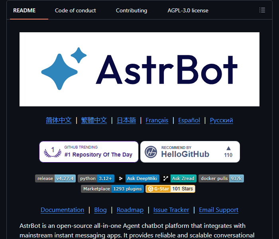Click the docker pulls 937k badge

tap(221, 178)
